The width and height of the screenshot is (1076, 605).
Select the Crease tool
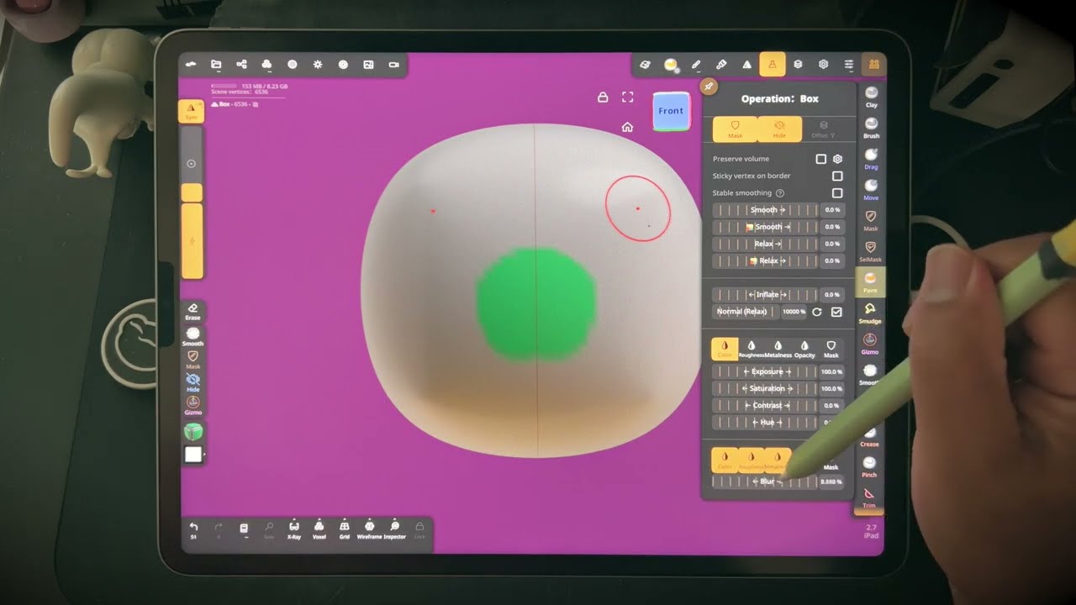869,437
